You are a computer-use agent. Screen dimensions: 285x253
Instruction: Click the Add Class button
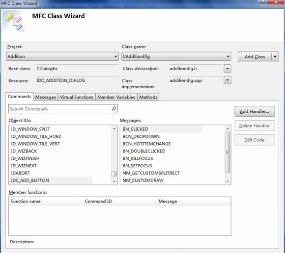tap(255, 57)
